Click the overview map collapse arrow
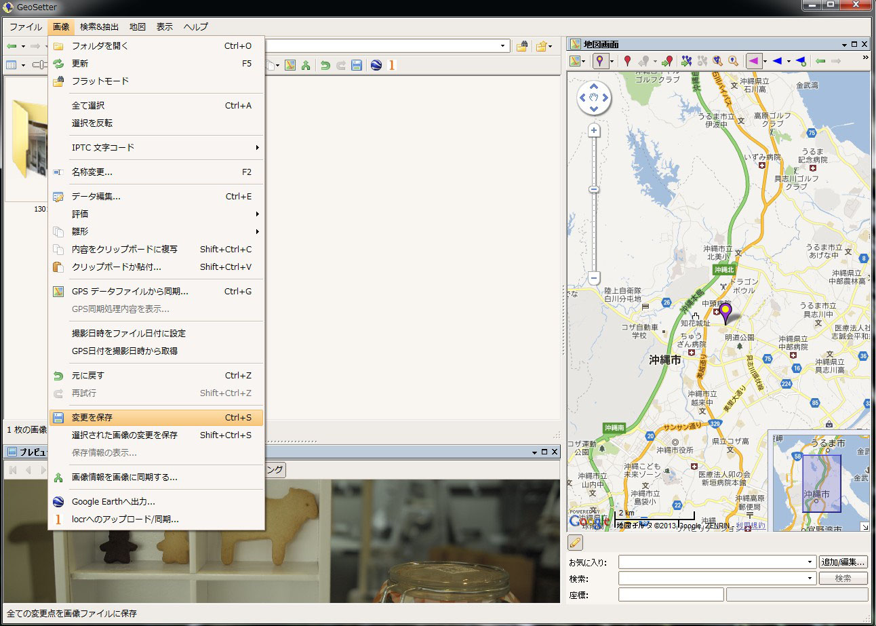 point(864,527)
